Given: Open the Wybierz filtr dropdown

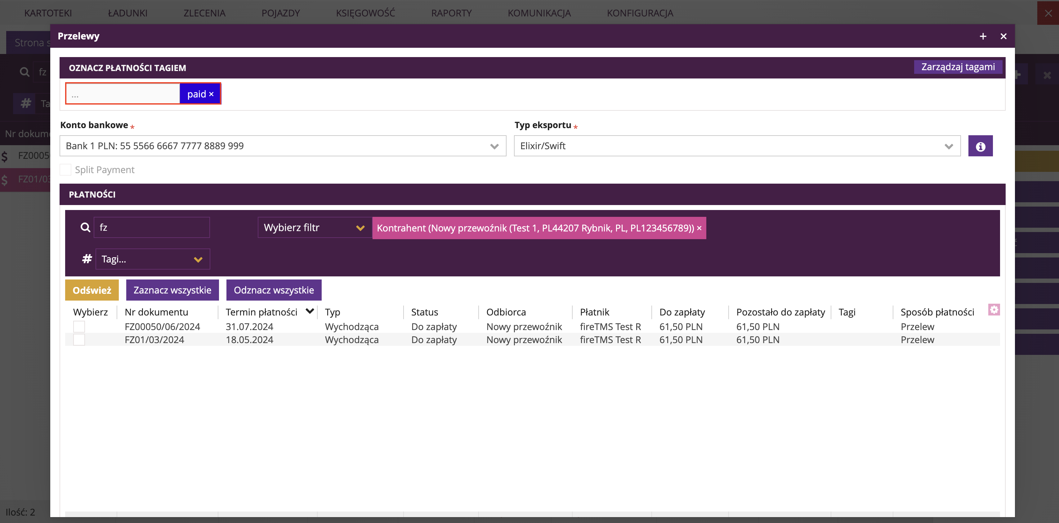Looking at the screenshot, I should (315, 228).
